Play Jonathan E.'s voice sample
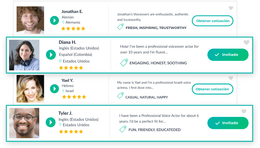The image size is (260, 148). pos(54,21)
